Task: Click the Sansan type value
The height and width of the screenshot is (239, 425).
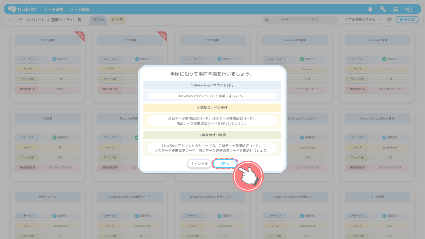Action: pyautogui.click(x=390, y=69)
